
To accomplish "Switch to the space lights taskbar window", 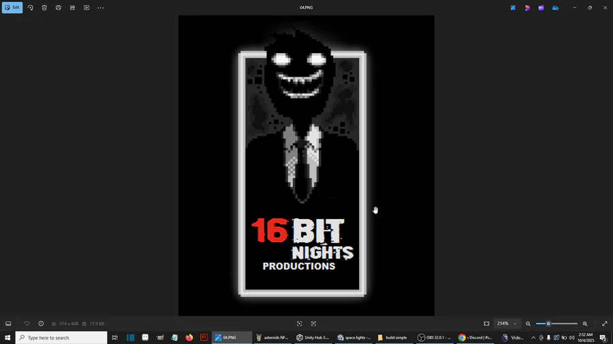I will coord(353,338).
